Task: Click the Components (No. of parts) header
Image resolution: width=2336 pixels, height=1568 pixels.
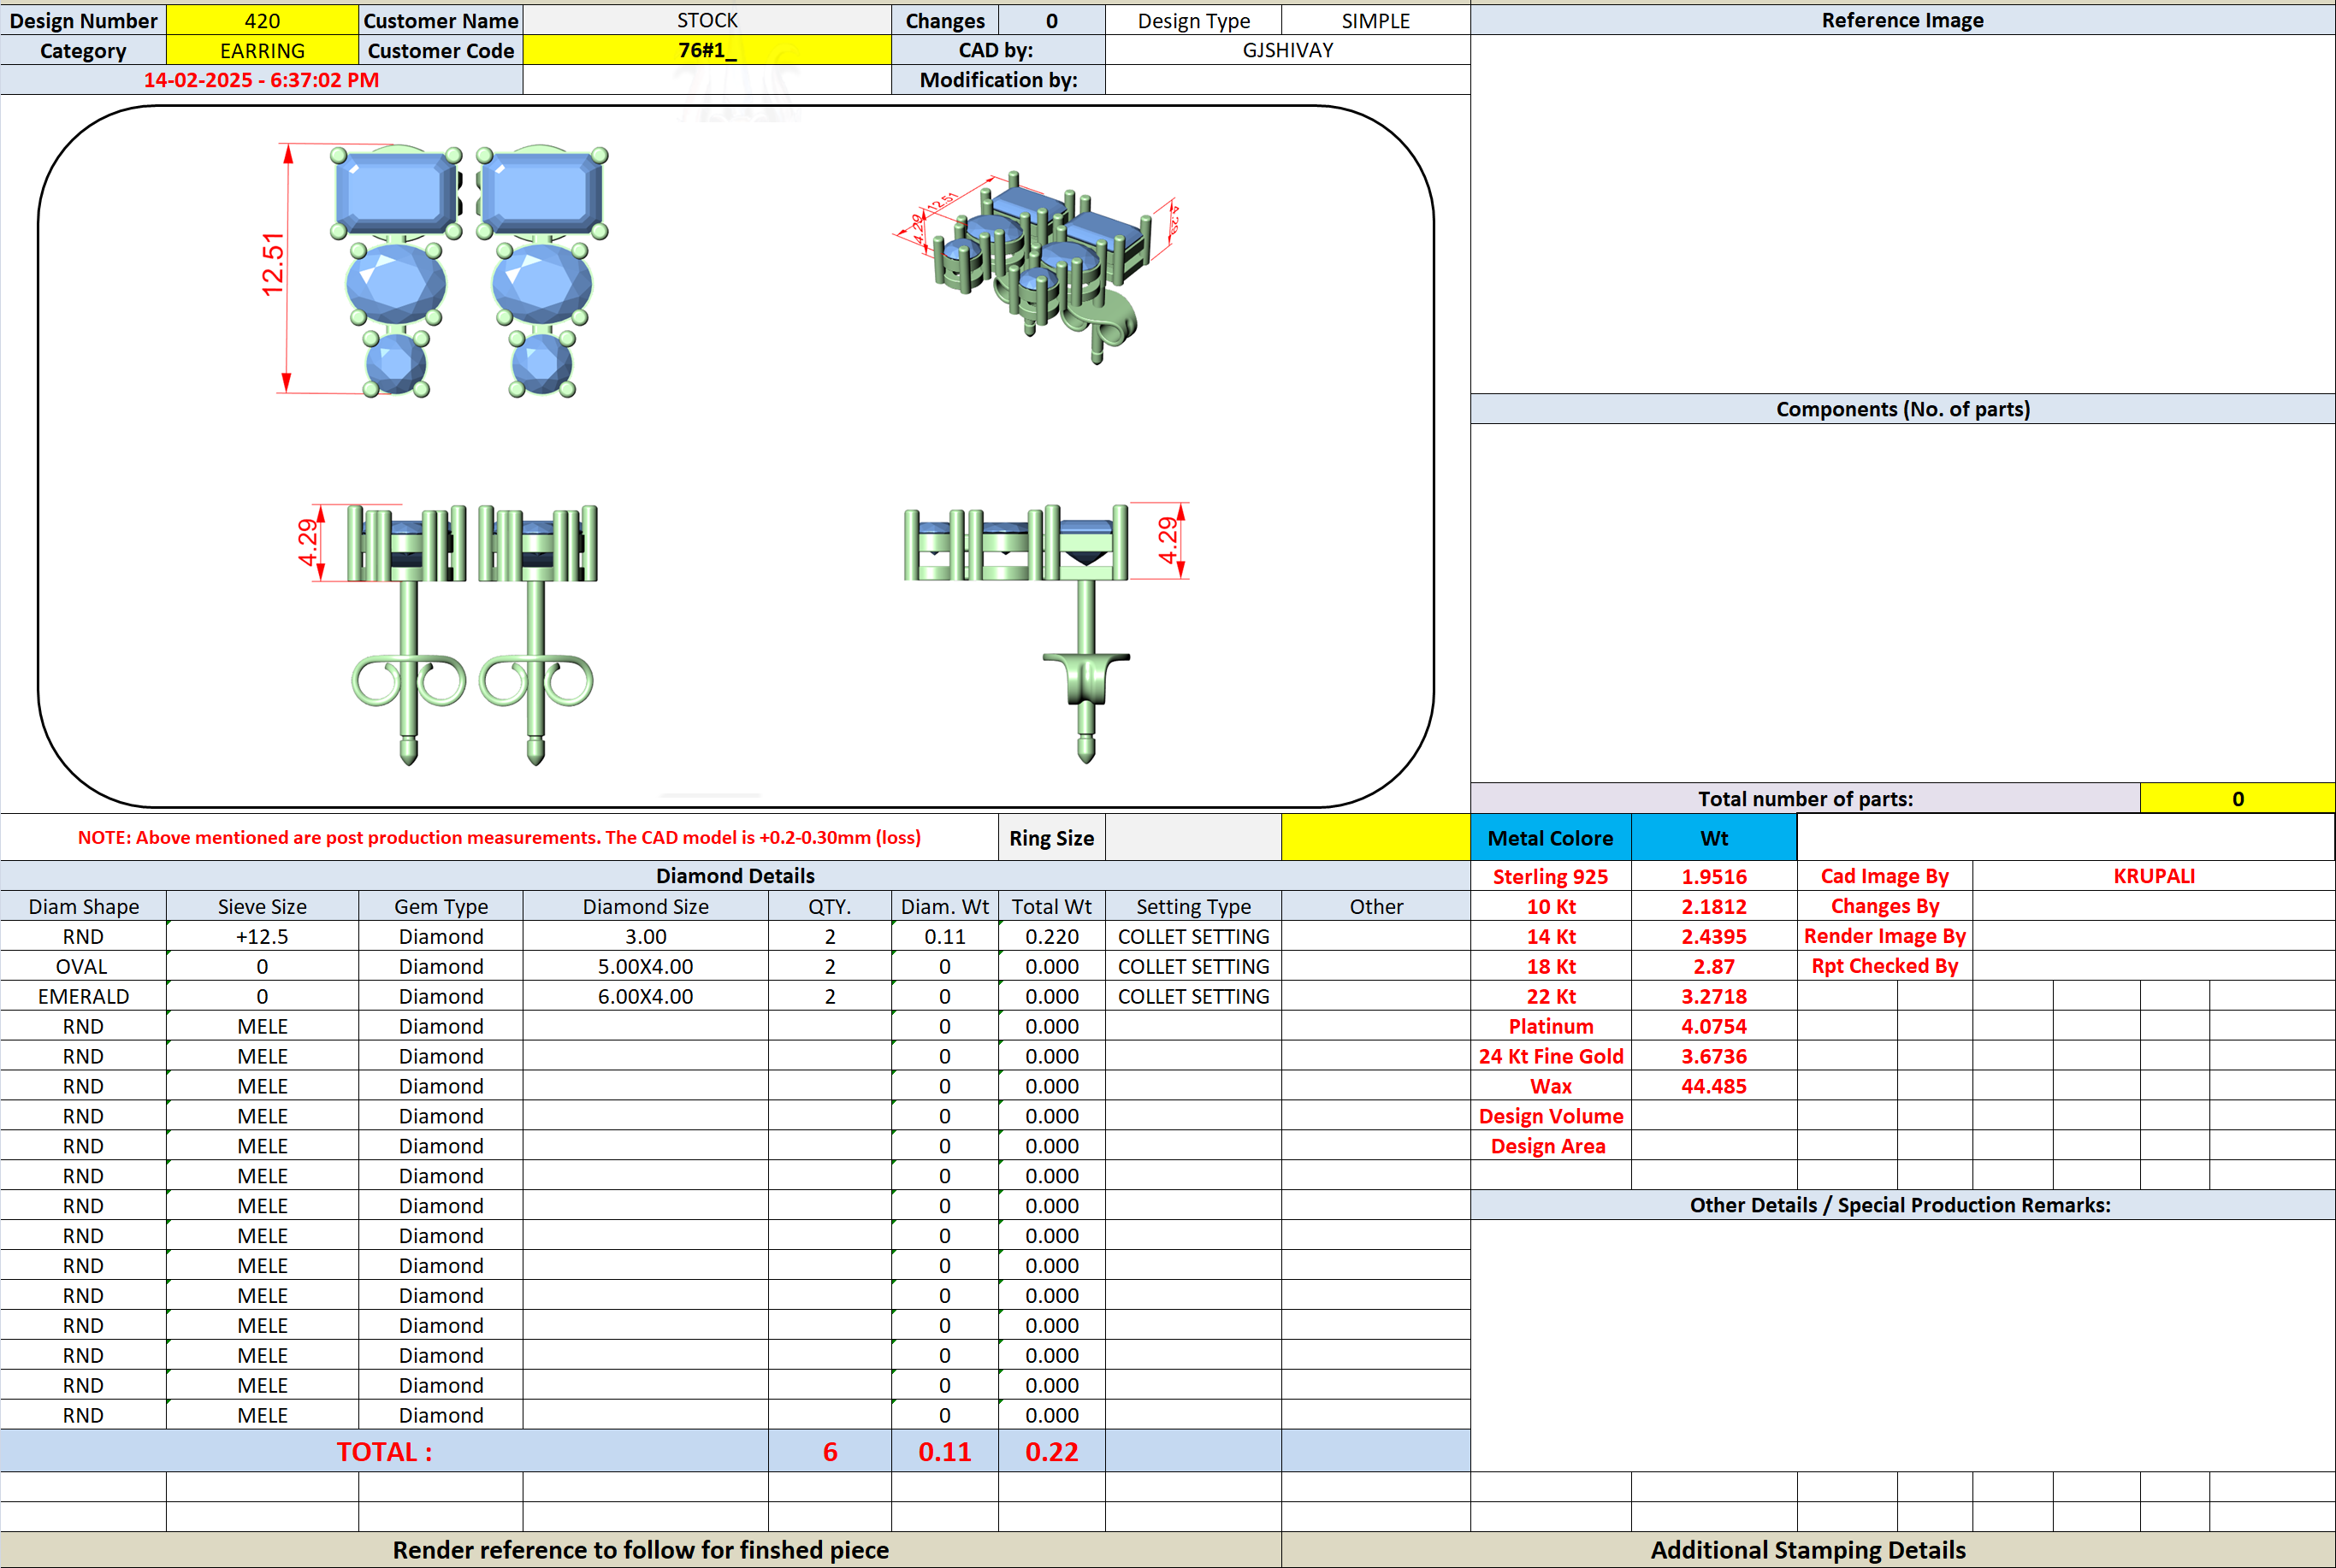Action: pos(1901,409)
